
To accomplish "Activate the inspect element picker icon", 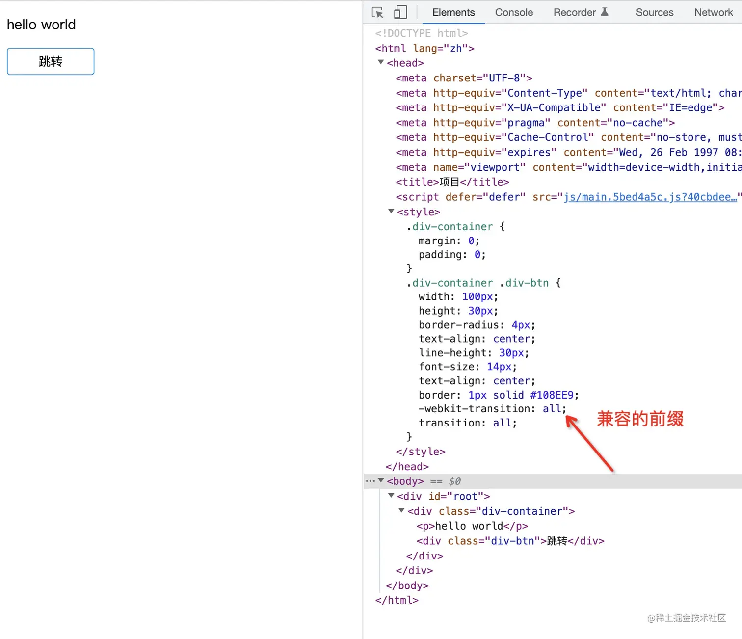I will (377, 12).
